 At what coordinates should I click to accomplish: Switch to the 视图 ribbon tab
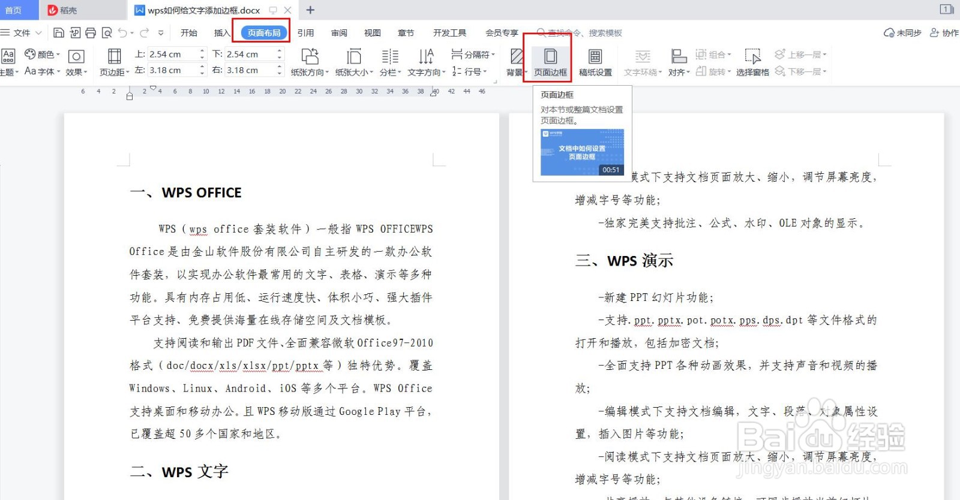pos(373,33)
